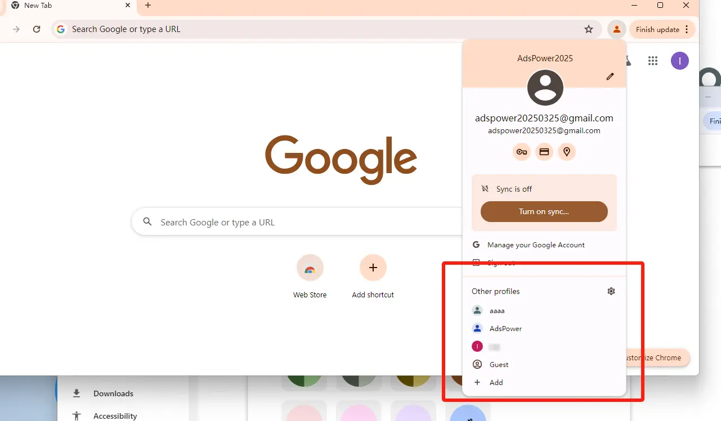Open addresses location pin icon
The width and height of the screenshot is (721, 421).
pos(567,152)
